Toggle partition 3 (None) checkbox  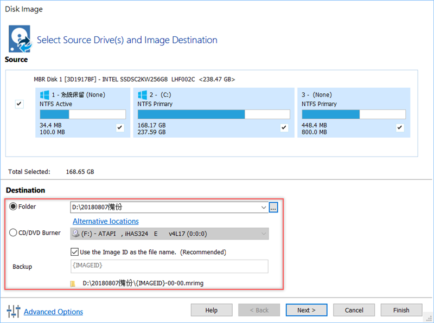click(x=400, y=127)
